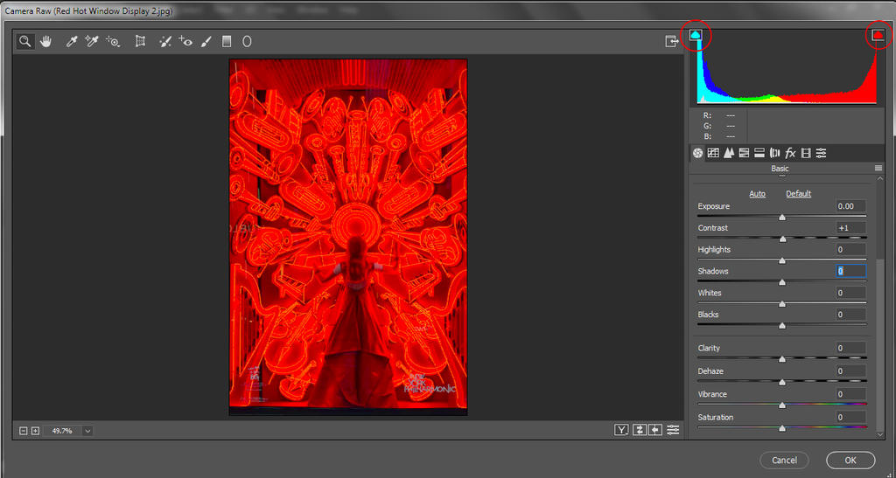The width and height of the screenshot is (896, 478).
Task: Click the Auto tone link
Action: [x=758, y=194]
